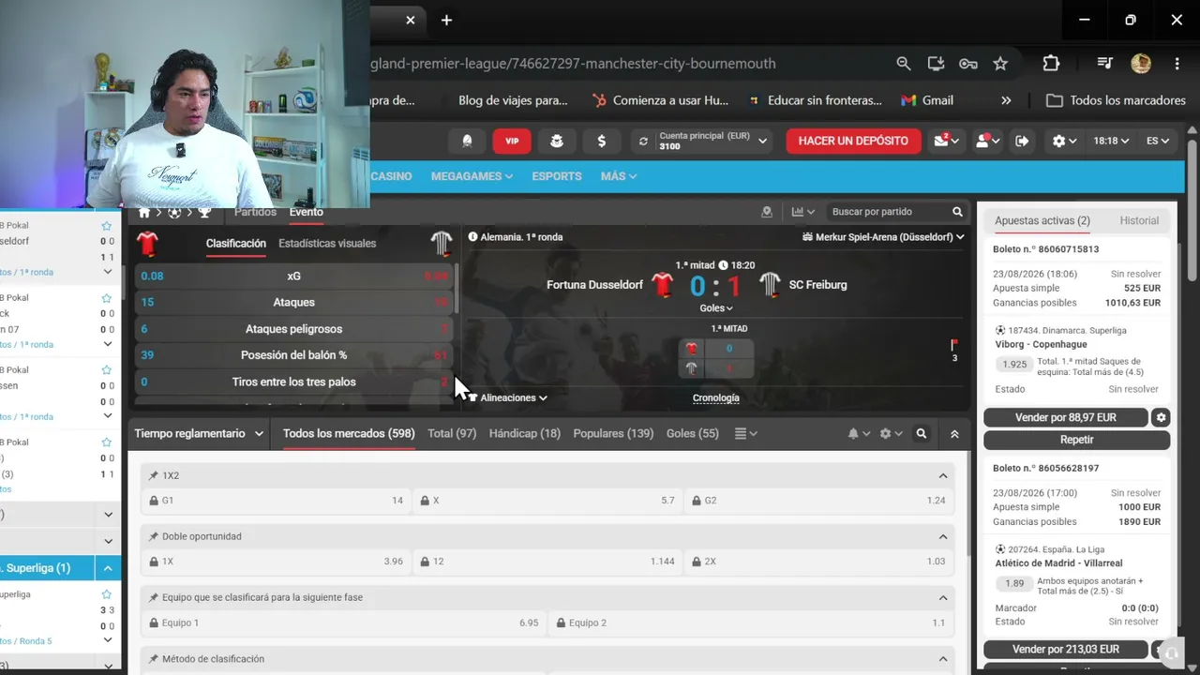Open Chrome three-dot menu
The image size is (1200, 675).
coord(1177,64)
